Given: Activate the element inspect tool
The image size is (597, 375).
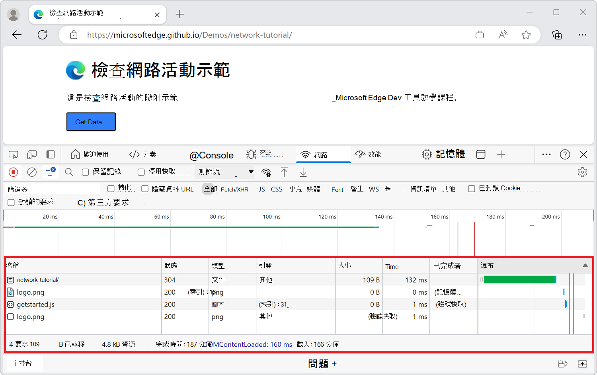Looking at the screenshot, I should tap(13, 154).
